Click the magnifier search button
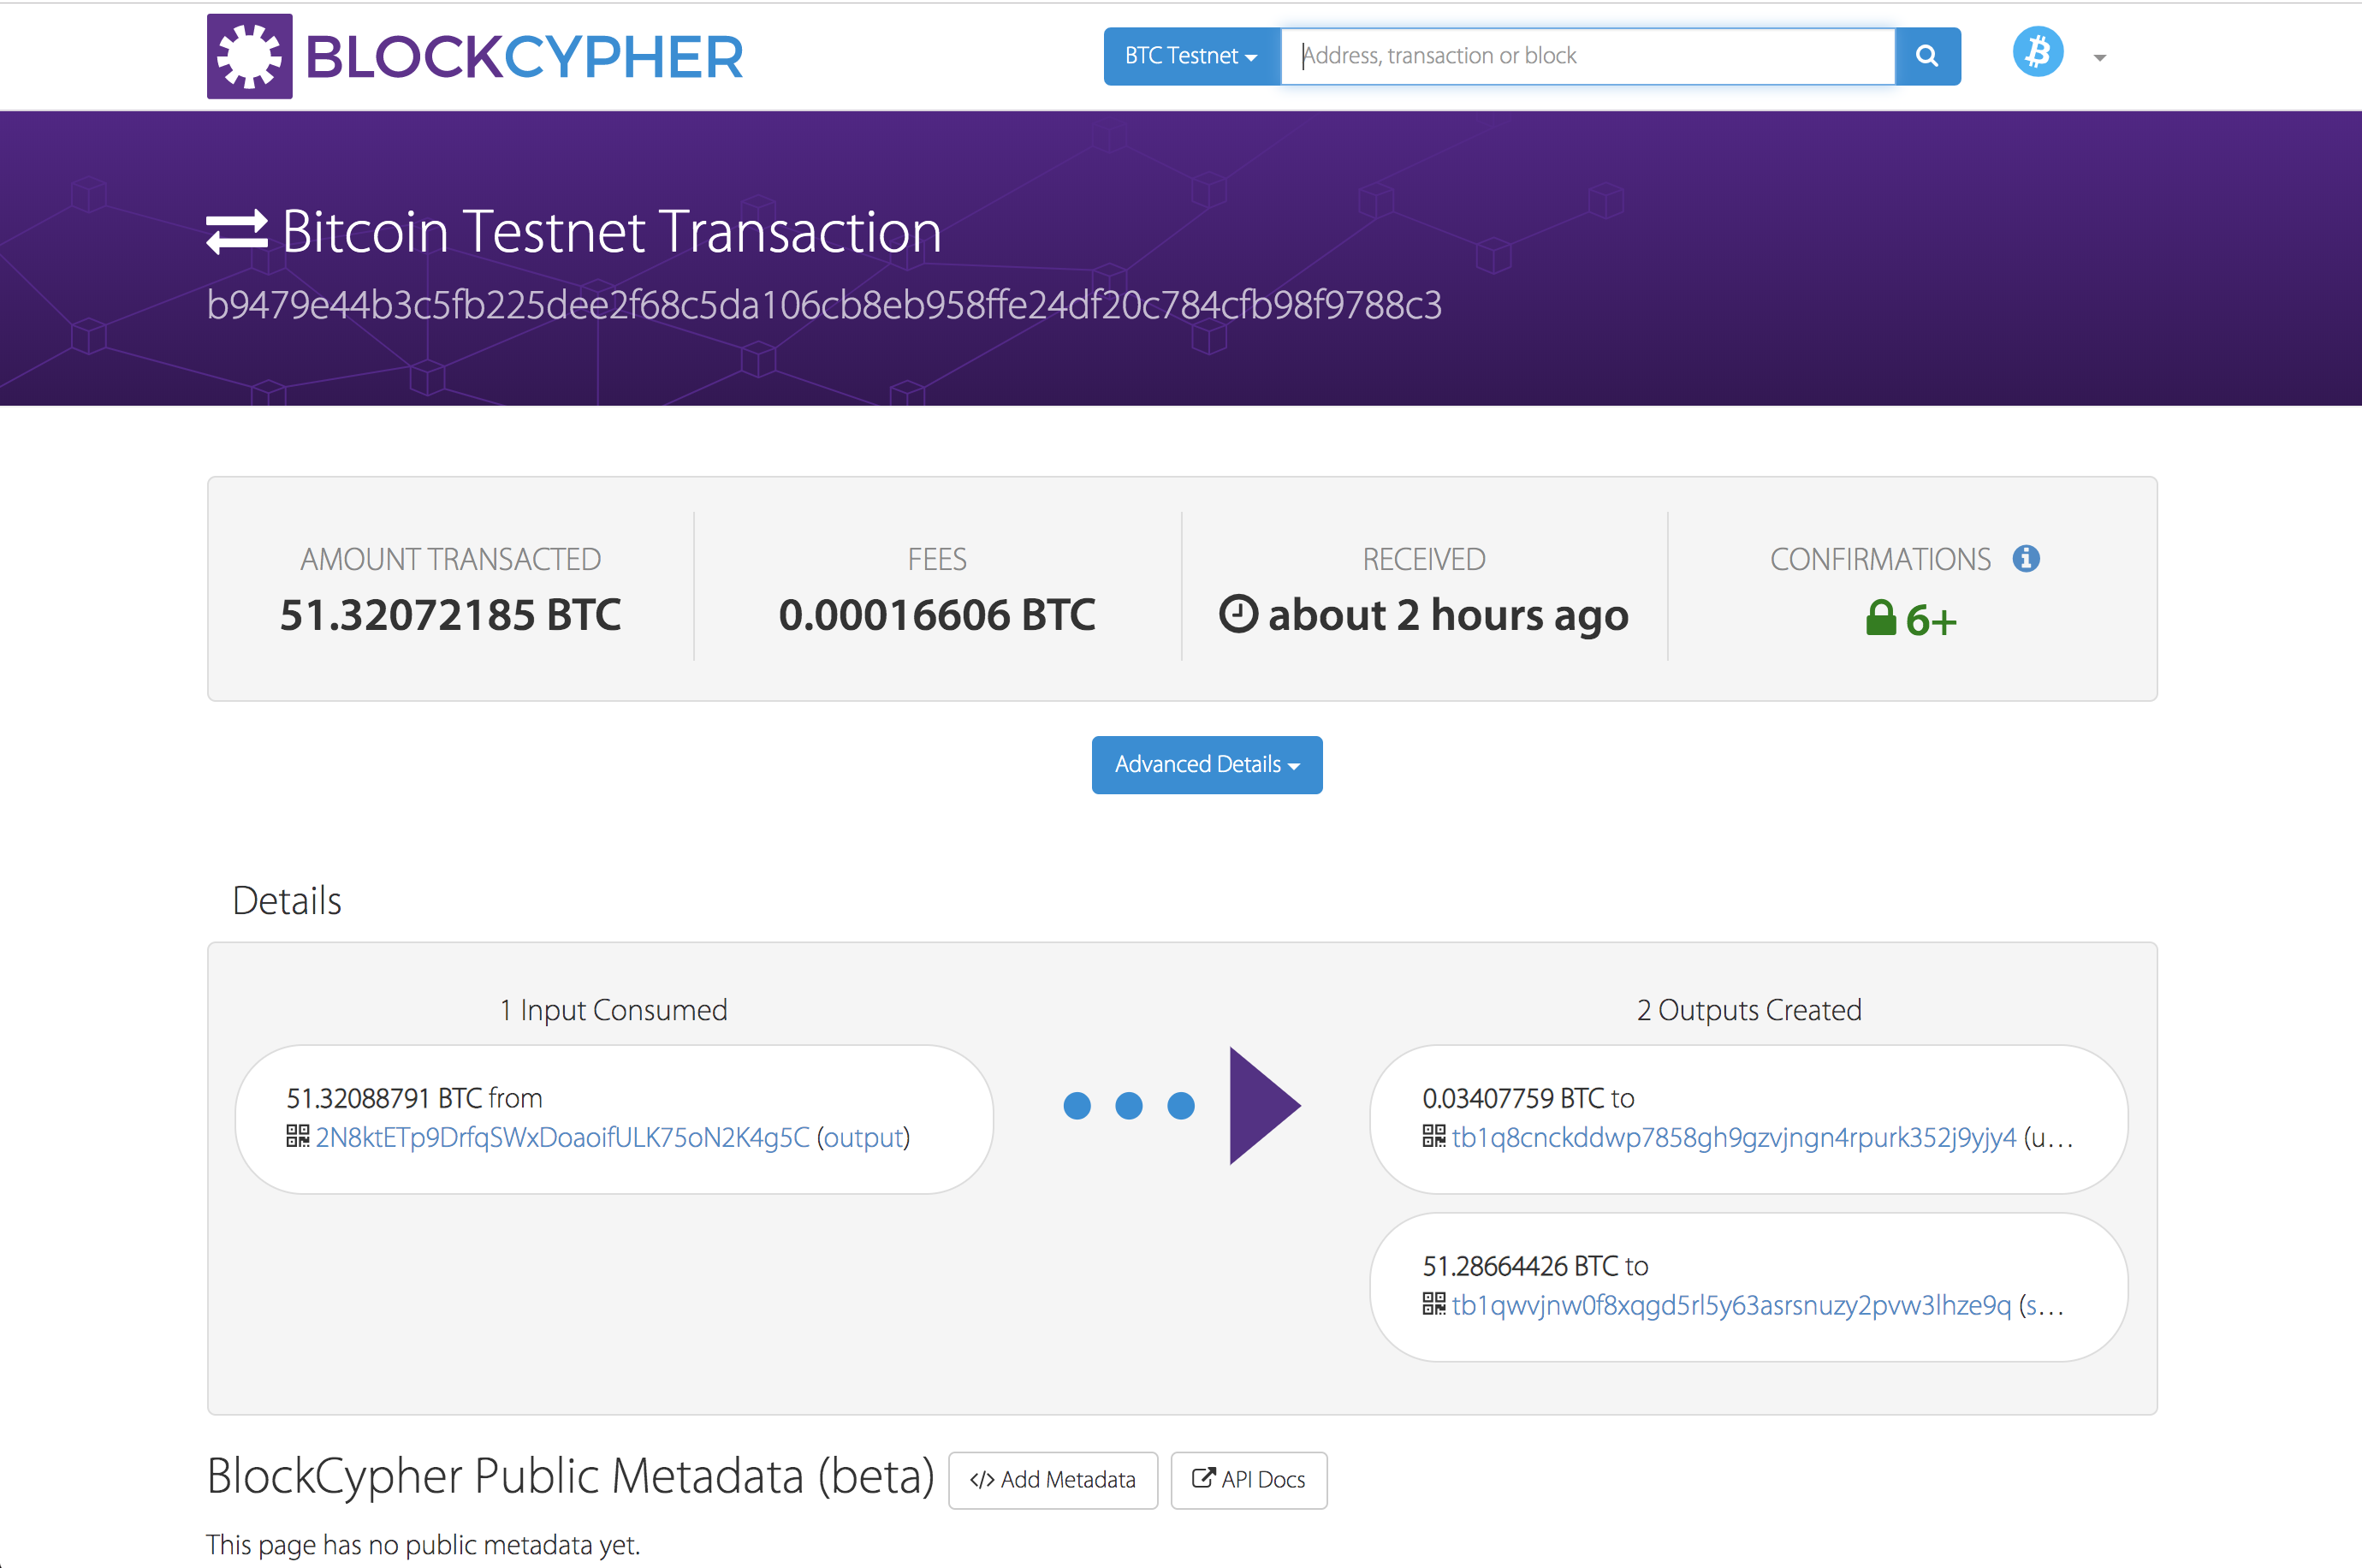The height and width of the screenshot is (1568, 2362). (x=1926, y=56)
